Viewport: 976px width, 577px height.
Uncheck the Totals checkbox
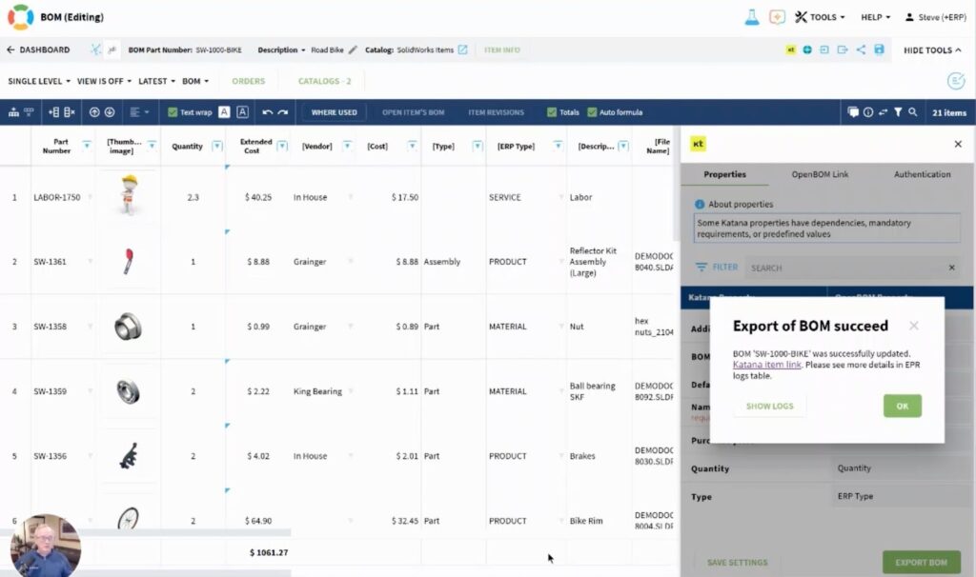[x=553, y=112]
